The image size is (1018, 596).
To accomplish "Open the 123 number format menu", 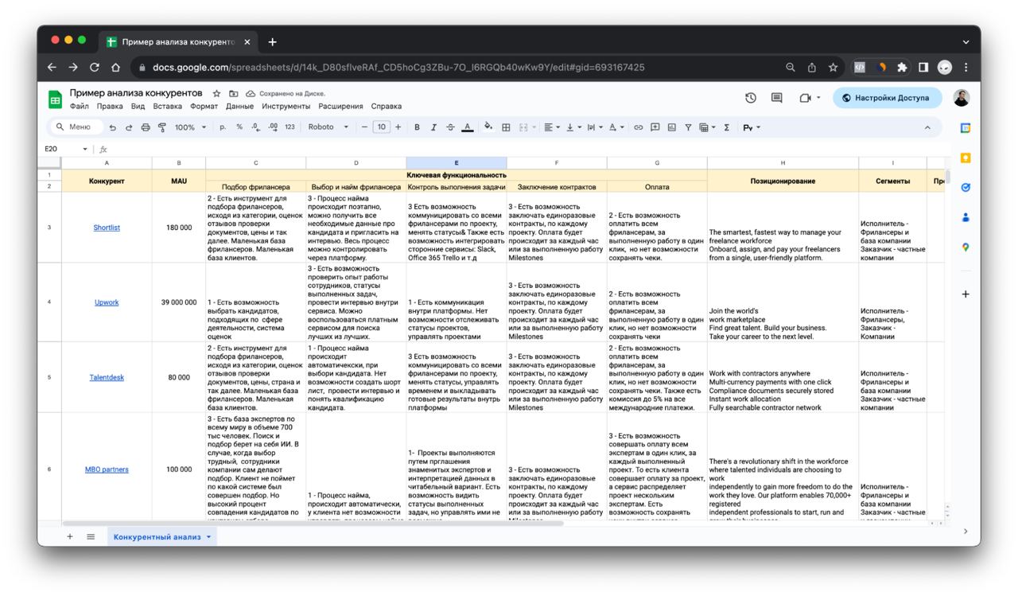I will click(289, 127).
